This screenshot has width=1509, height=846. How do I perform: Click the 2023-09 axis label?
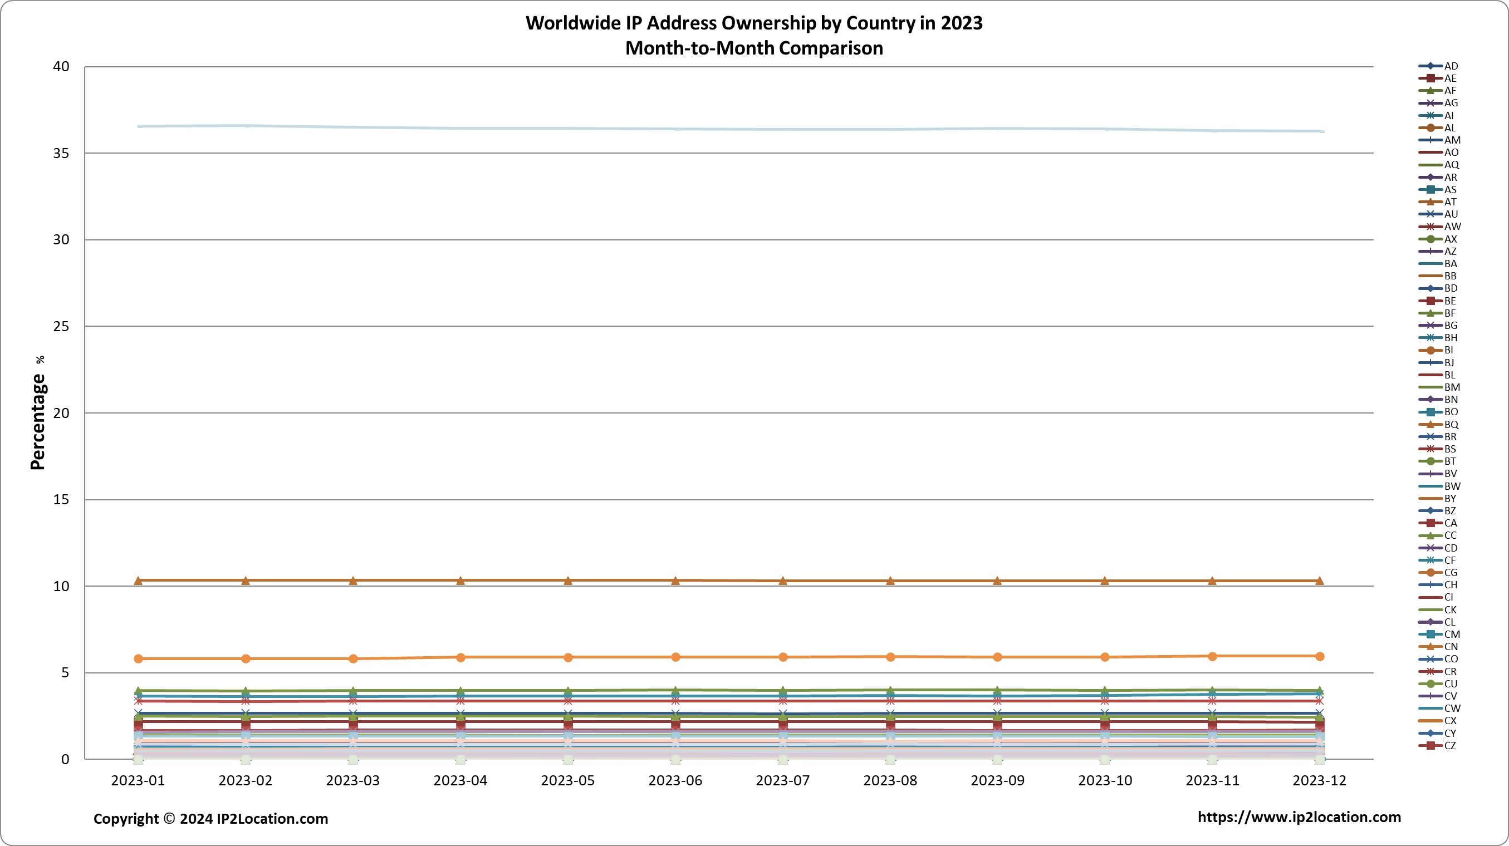point(998,780)
